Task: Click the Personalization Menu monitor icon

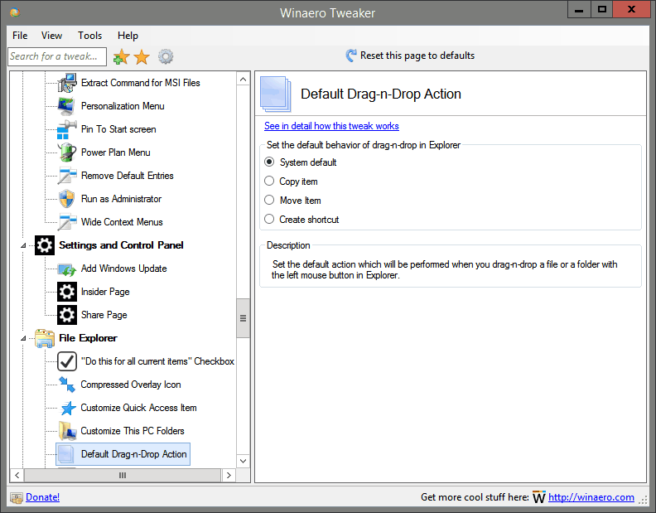Action: pyautogui.click(x=67, y=106)
